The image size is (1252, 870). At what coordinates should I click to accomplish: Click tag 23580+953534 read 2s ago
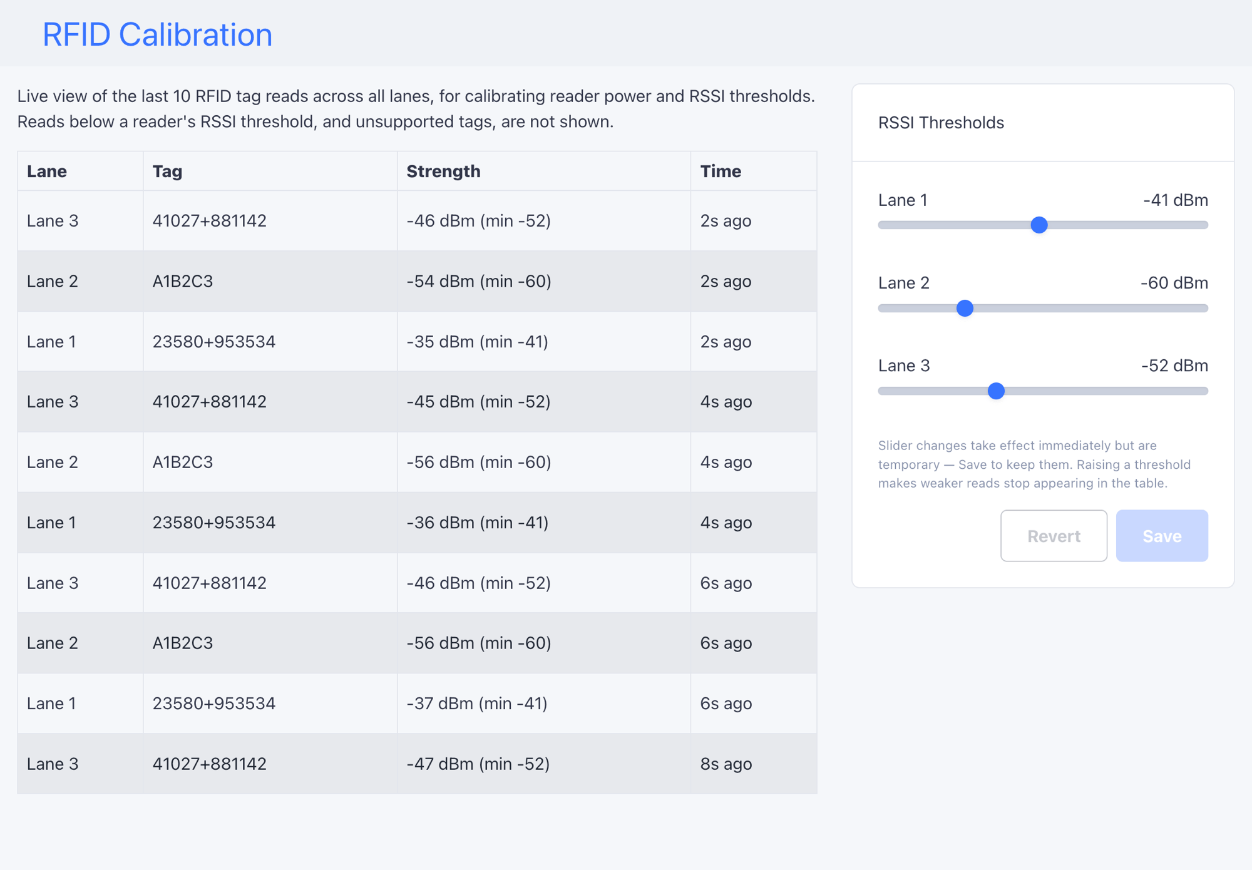tap(270, 342)
